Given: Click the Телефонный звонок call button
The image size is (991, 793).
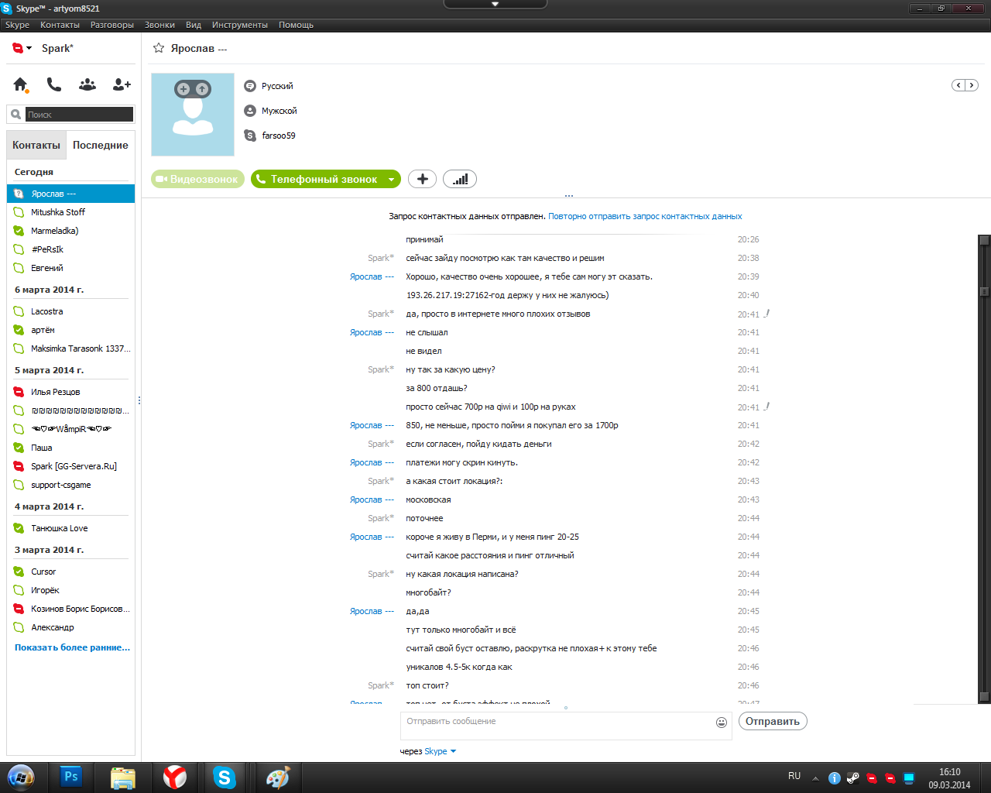Looking at the screenshot, I should pos(317,179).
